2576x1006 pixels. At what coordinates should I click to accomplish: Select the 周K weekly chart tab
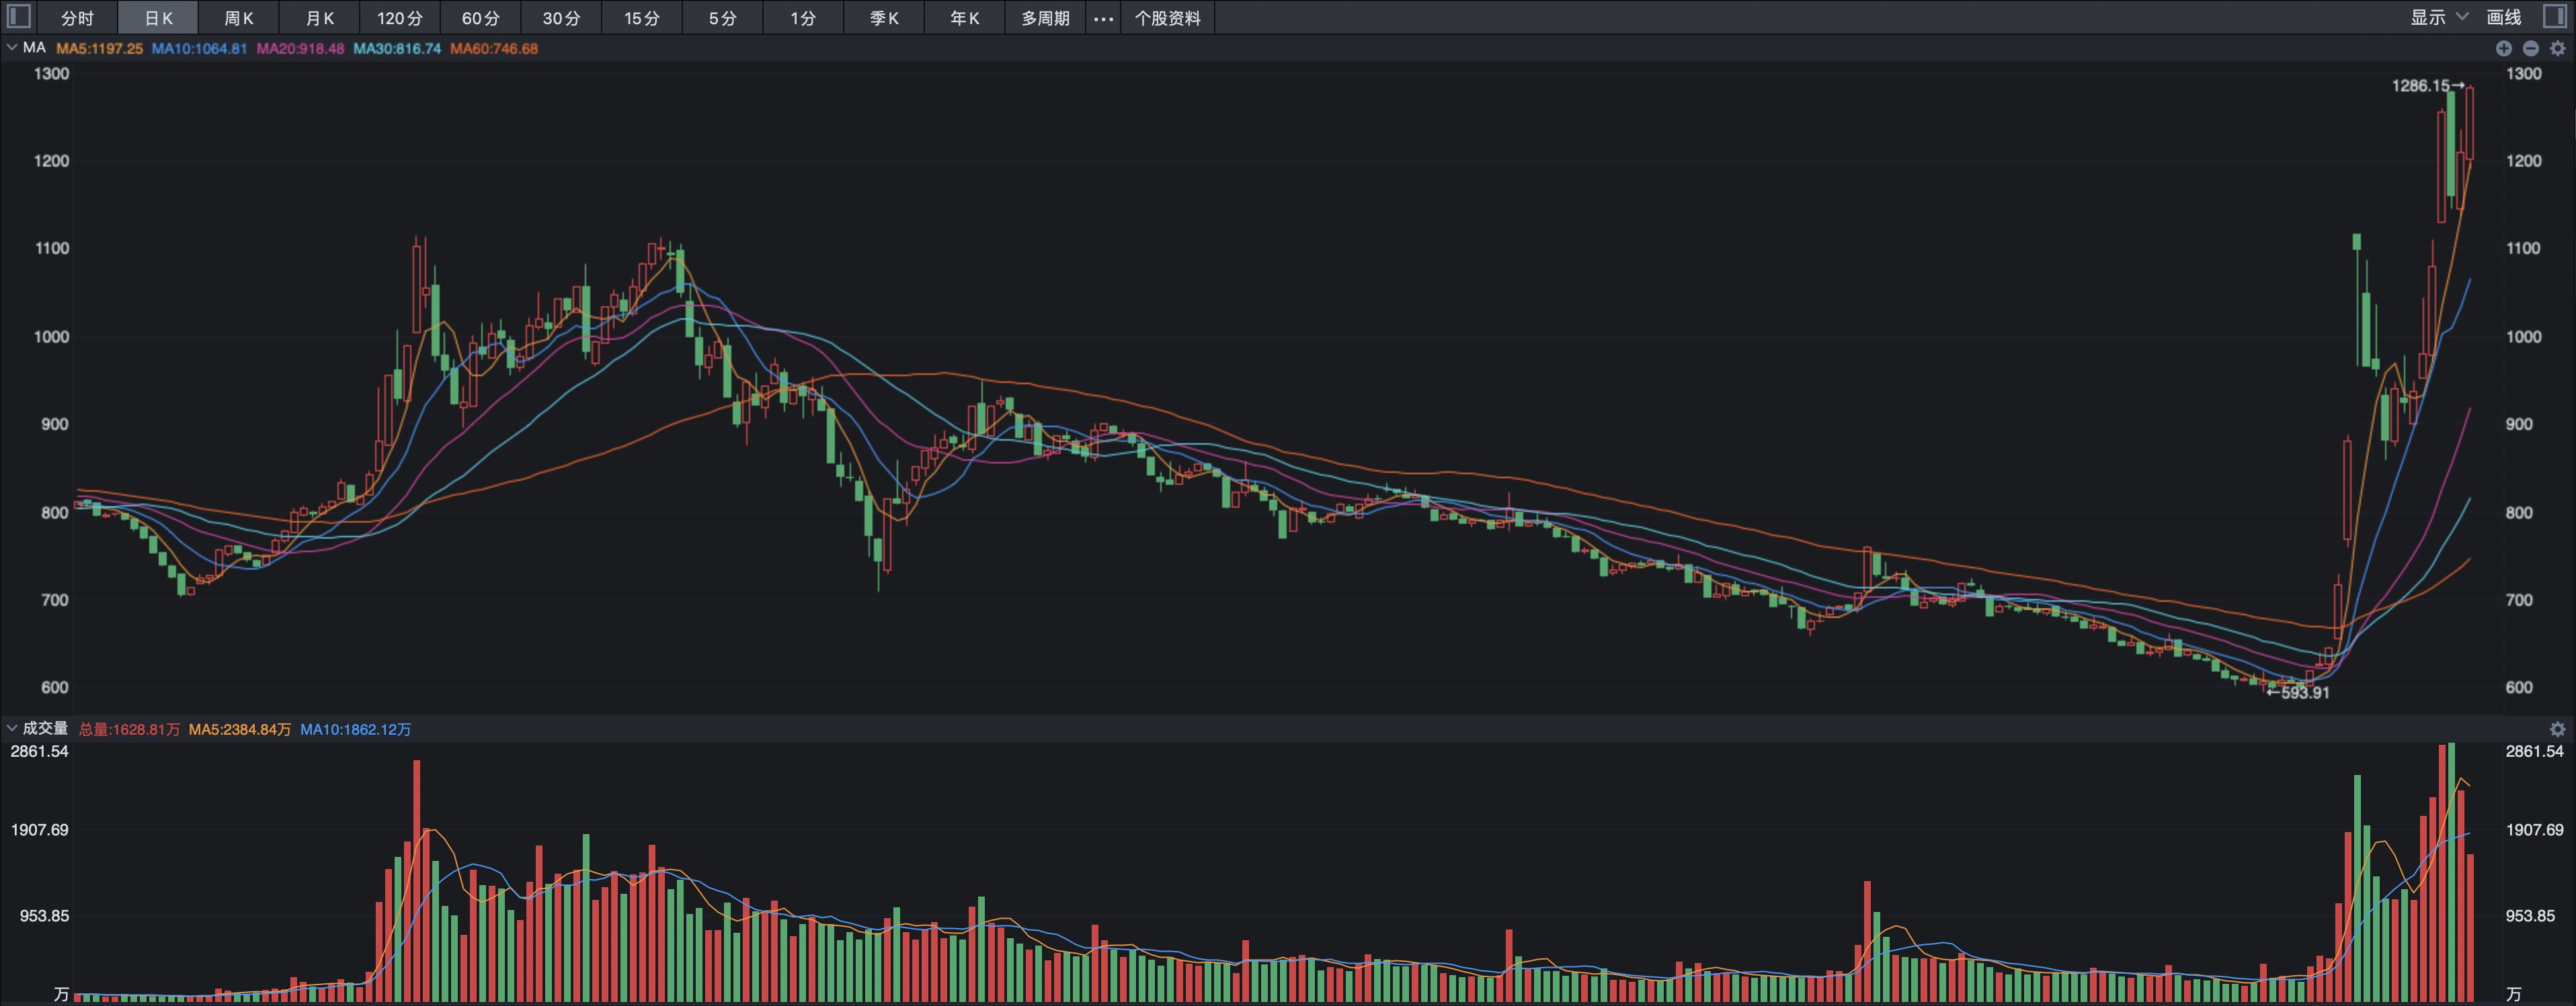click(238, 18)
